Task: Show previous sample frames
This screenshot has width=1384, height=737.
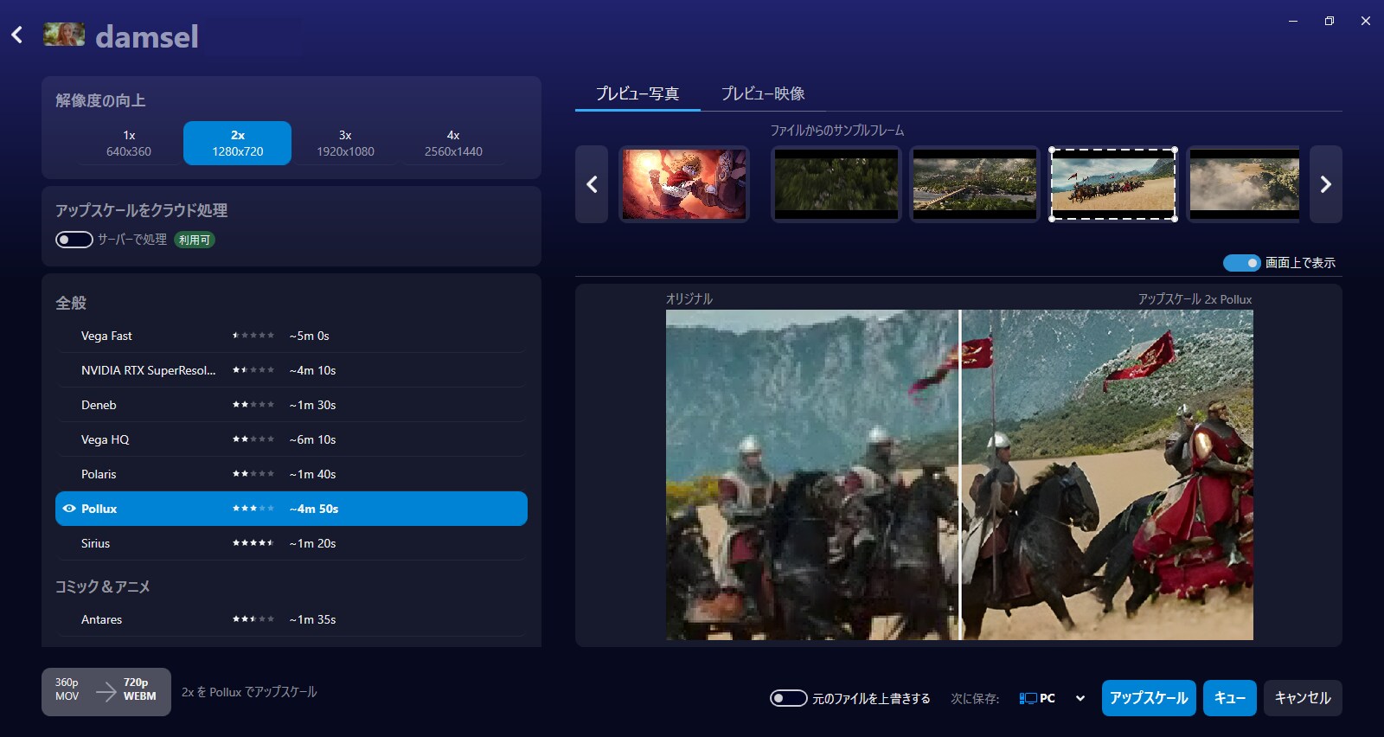Action: click(592, 184)
